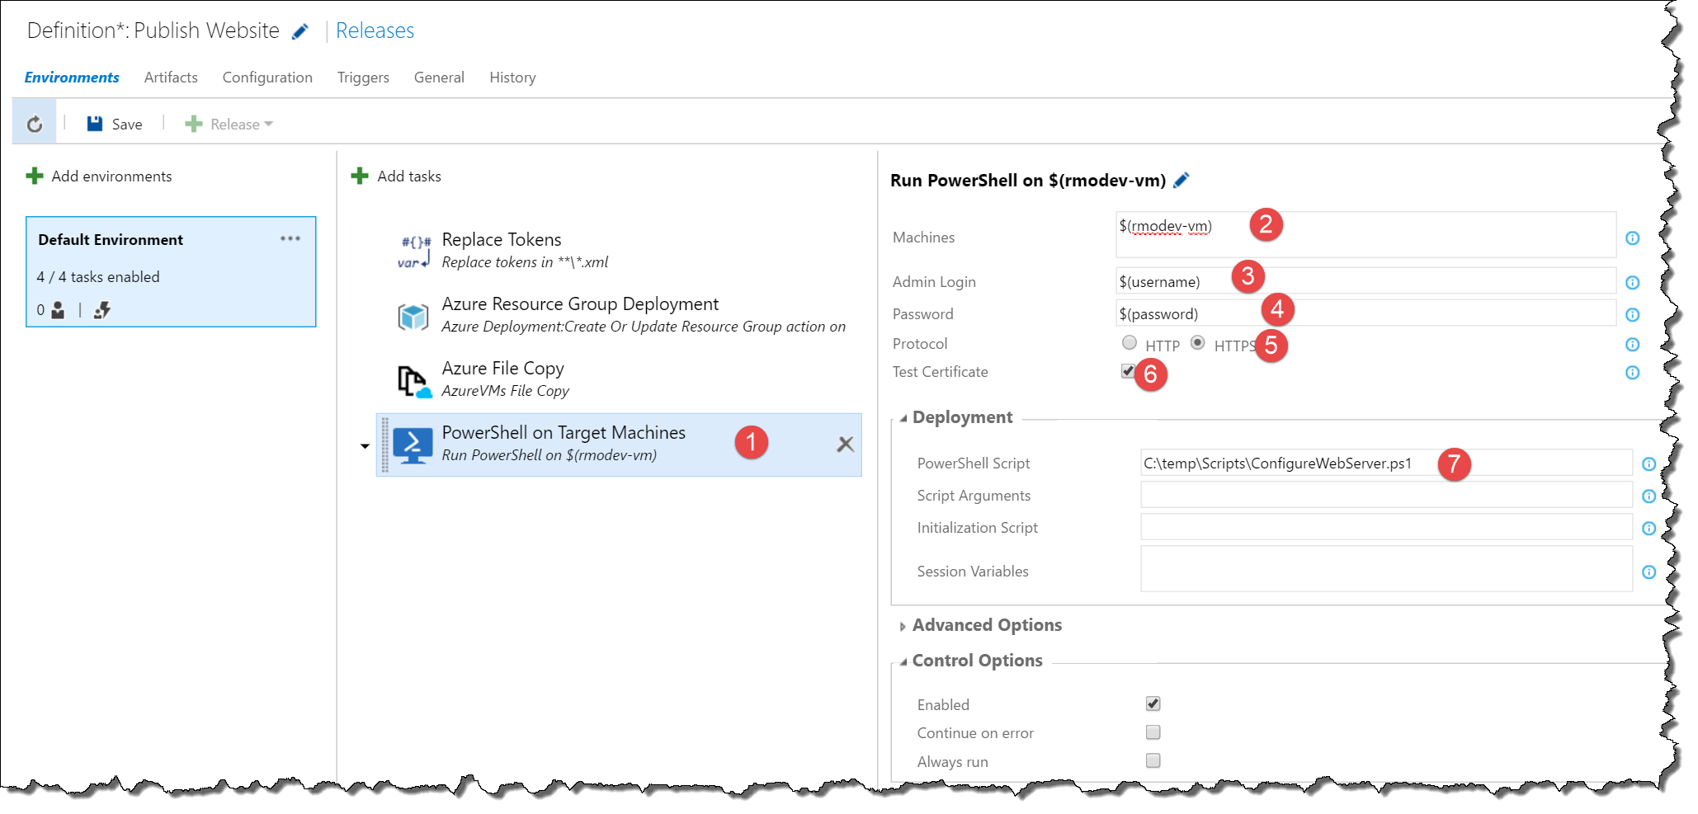
Task: Open the Triggers tab
Action: point(363,78)
